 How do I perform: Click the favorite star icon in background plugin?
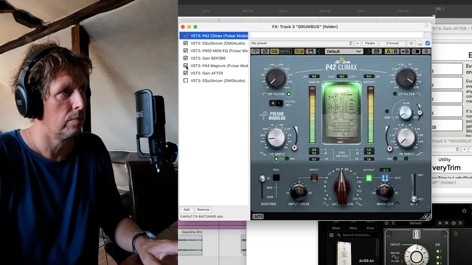click(x=464, y=211)
